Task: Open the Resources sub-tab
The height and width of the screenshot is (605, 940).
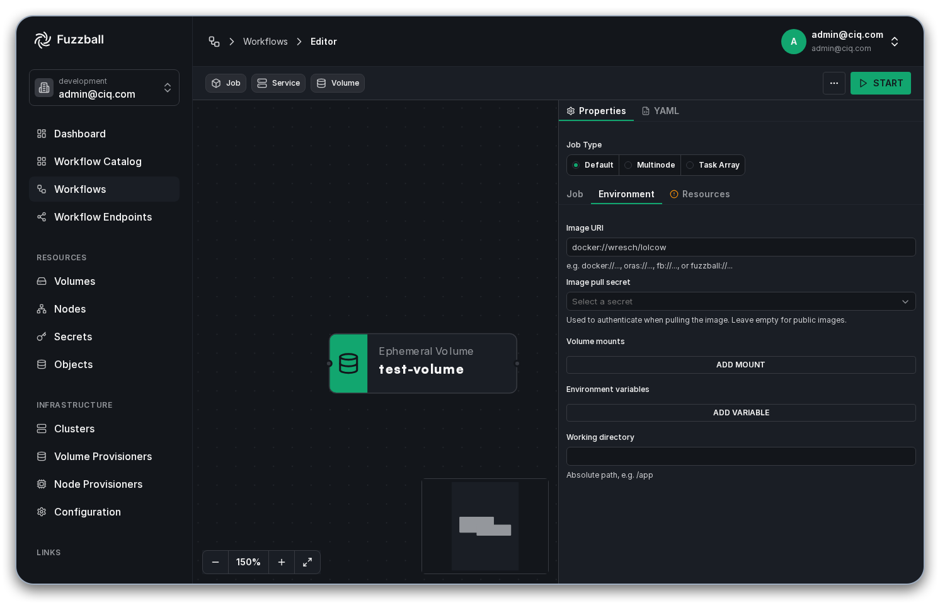Action: (x=699, y=194)
